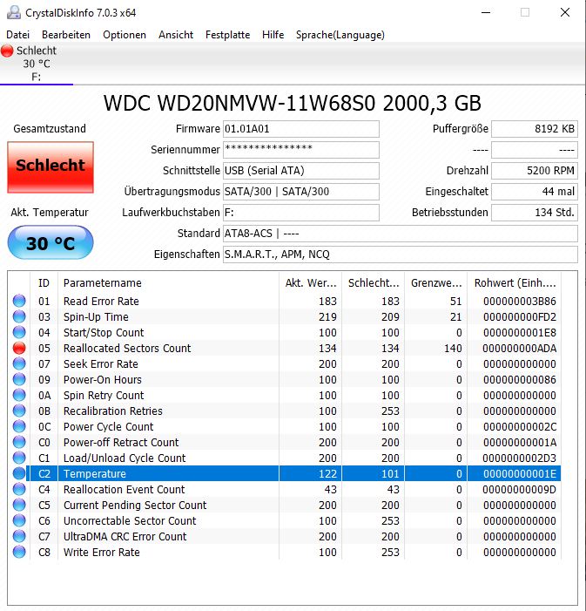
Task: Click the blue status orb for UltraDMA CRC Error Count
Action: pyautogui.click(x=19, y=536)
